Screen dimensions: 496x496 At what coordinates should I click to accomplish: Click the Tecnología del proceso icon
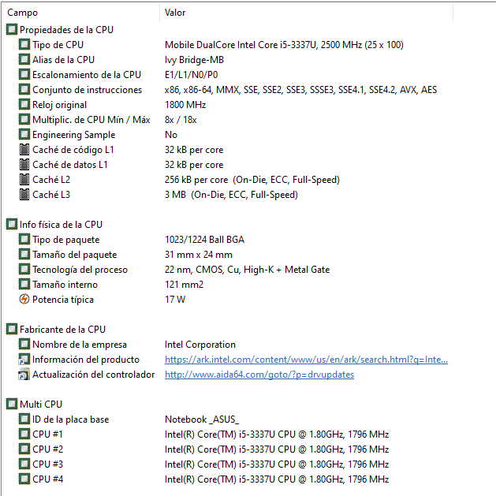[24, 270]
